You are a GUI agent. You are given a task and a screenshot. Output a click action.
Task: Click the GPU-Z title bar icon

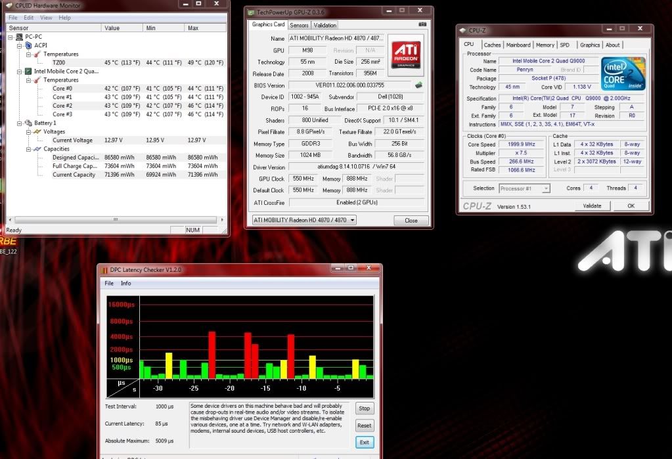251,12
